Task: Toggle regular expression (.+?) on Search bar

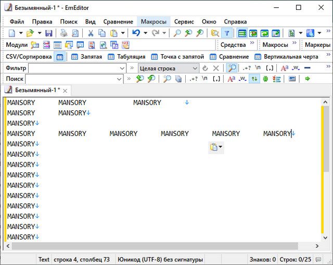Action: pyautogui.click(x=194, y=79)
